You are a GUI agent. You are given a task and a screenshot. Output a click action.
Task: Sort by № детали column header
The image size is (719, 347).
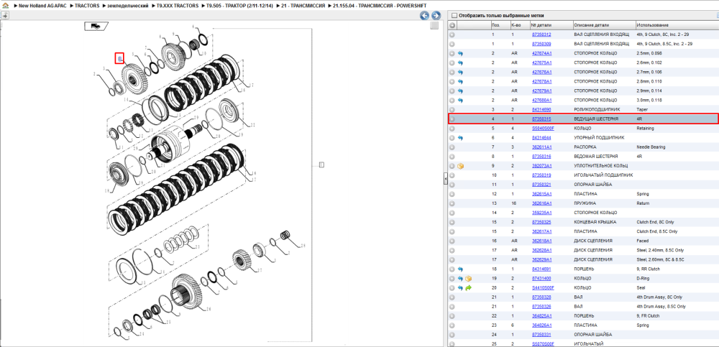coord(551,25)
